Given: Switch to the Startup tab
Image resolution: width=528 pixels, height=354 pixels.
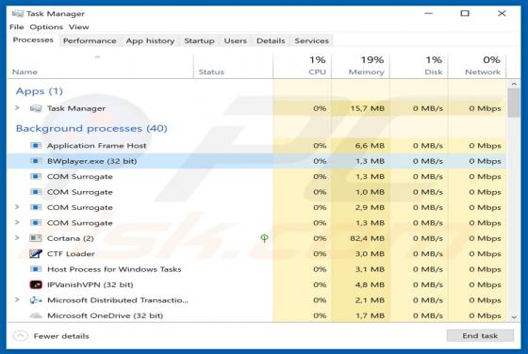Looking at the screenshot, I should pyautogui.click(x=199, y=40).
